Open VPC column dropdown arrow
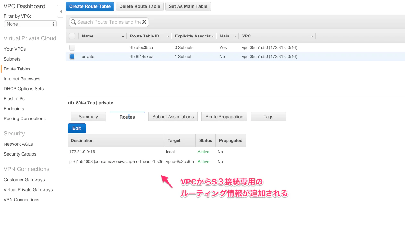Image resolution: width=405 pixels, height=246 pixels. [312, 36]
